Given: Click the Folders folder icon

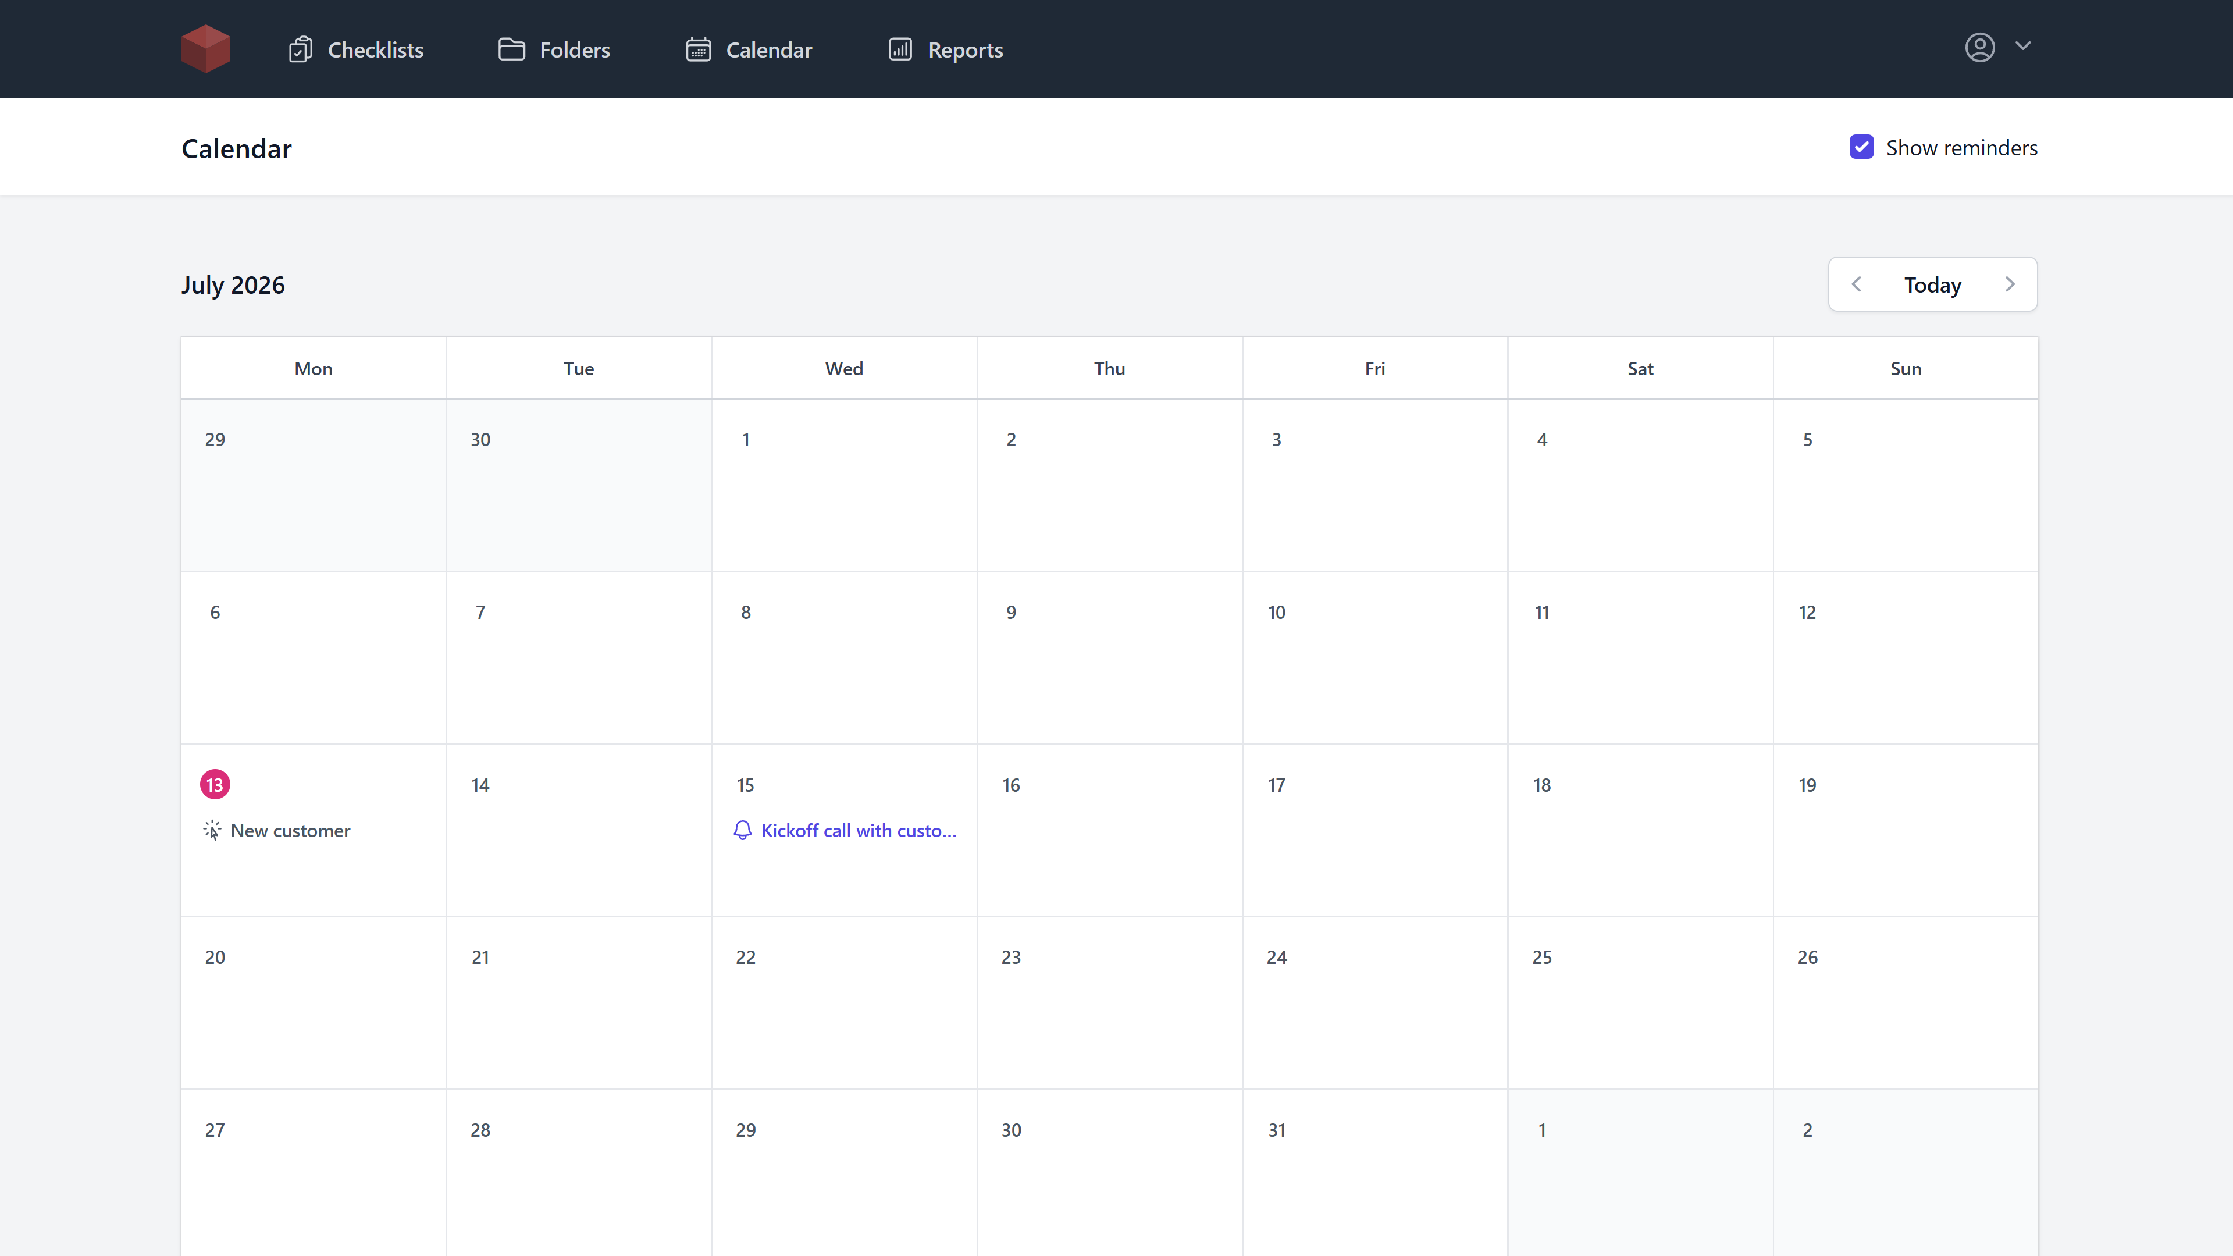Looking at the screenshot, I should point(511,49).
